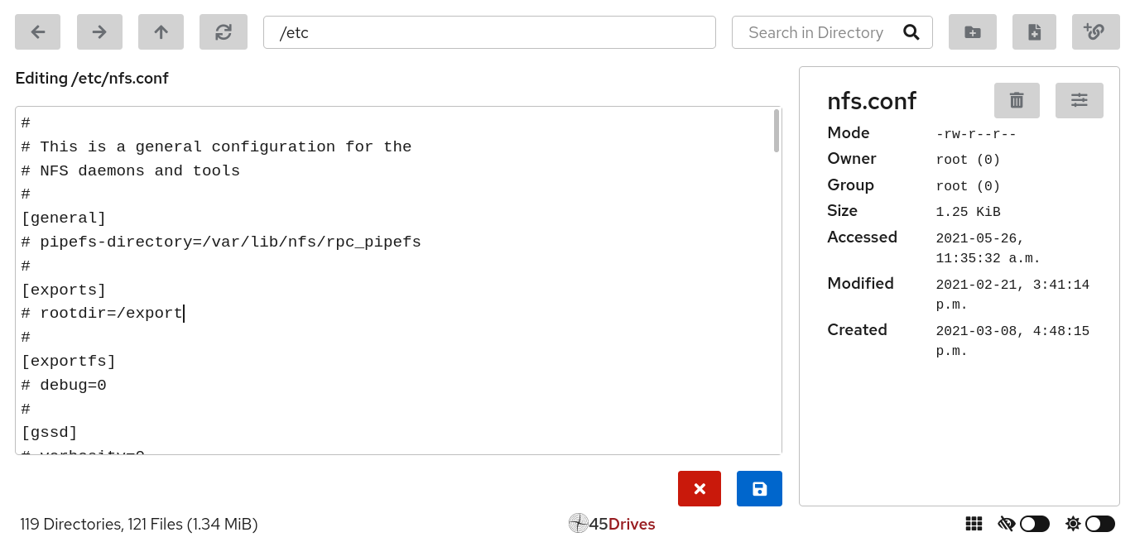Go up one directory level
1135x542 pixels.
coord(161,32)
